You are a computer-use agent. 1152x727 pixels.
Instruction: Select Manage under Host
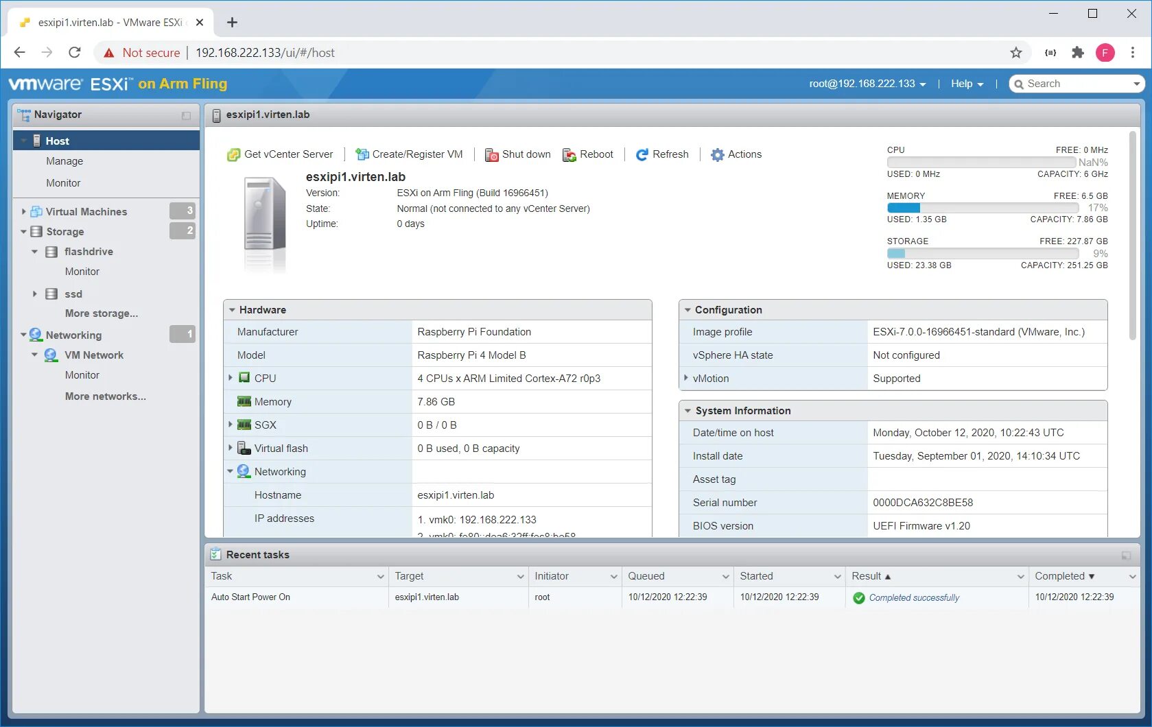tap(64, 161)
